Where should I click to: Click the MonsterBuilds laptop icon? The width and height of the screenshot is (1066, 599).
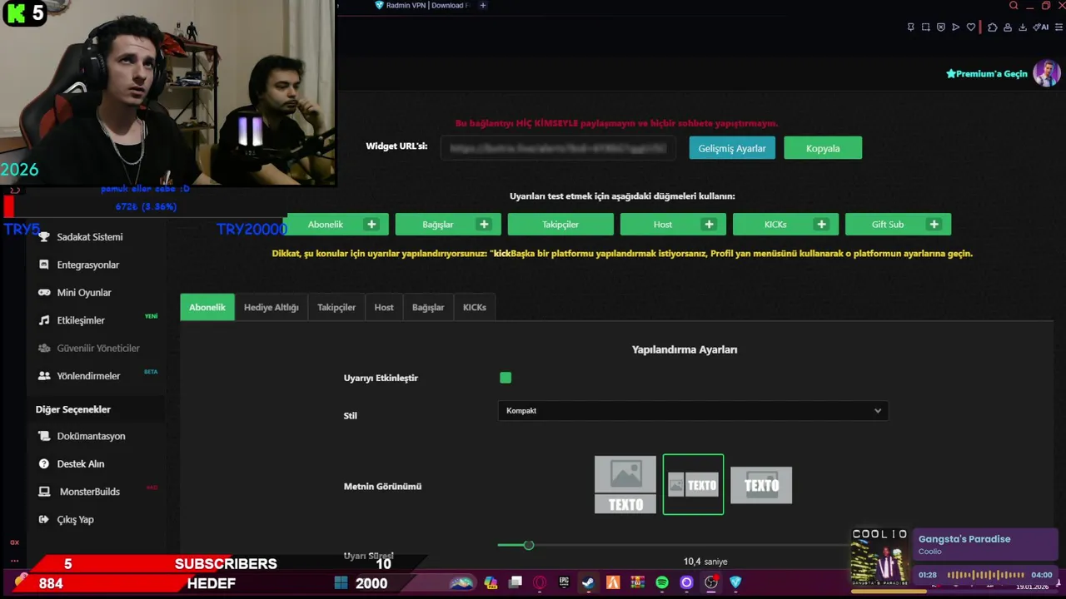pos(44,492)
